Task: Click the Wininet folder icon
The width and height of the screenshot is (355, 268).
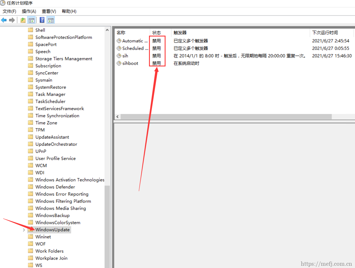Action: pyautogui.click(x=30, y=237)
